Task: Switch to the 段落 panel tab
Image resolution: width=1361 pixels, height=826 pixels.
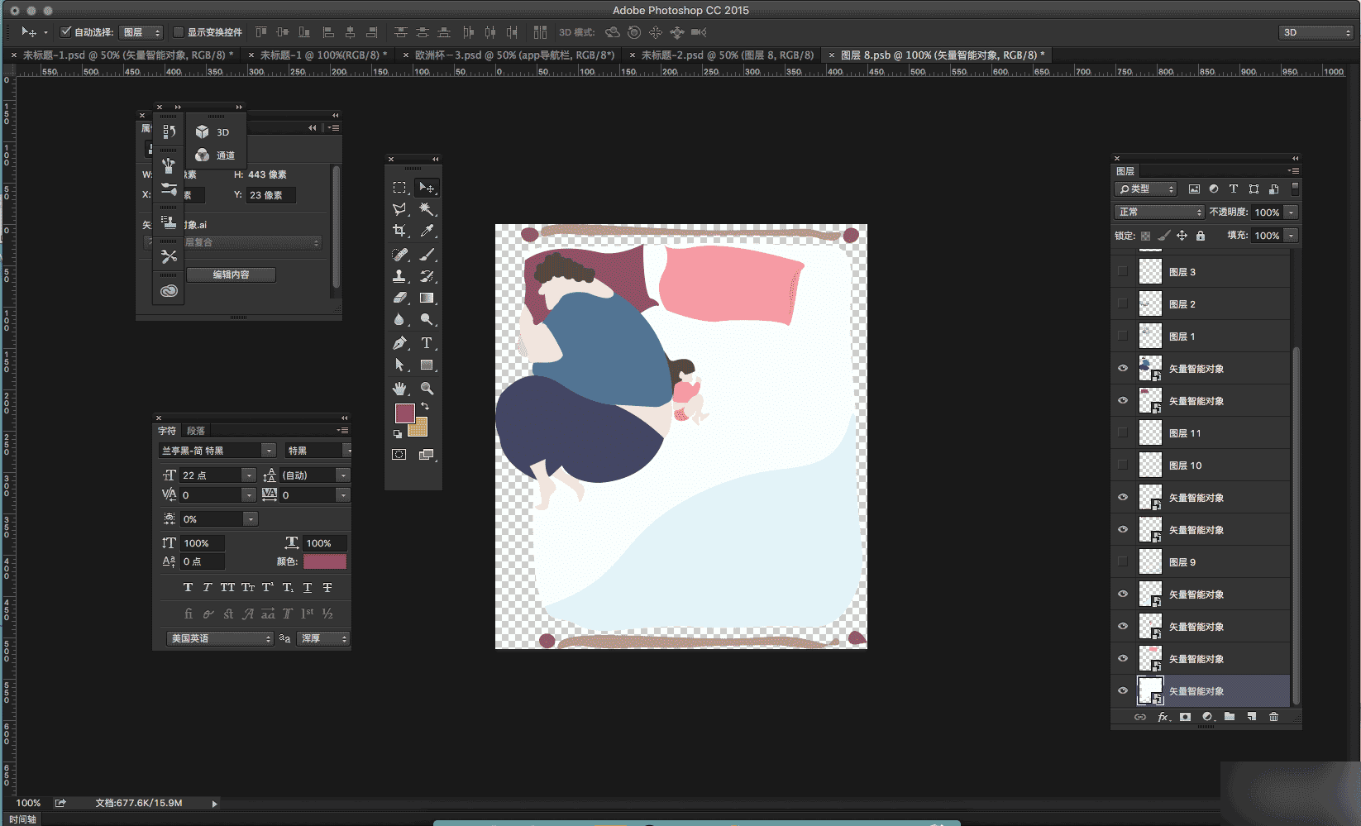Action: click(x=195, y=431)
